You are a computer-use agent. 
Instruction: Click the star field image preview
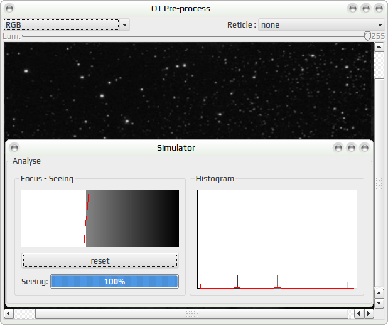click(x=188, y=90)
